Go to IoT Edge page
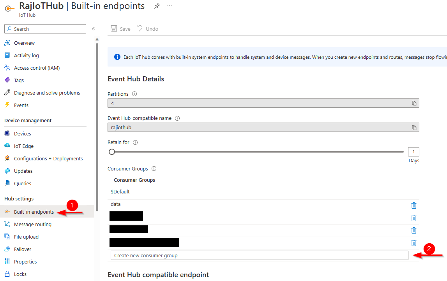The image size is (447, 281). click(x=24, y=146)
